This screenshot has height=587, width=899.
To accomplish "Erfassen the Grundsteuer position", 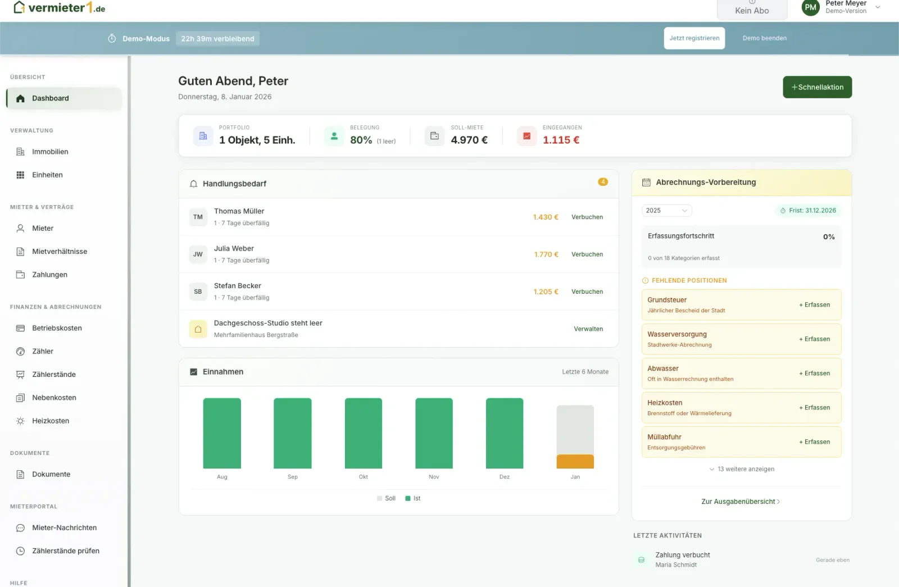I will tap(814, 304).
